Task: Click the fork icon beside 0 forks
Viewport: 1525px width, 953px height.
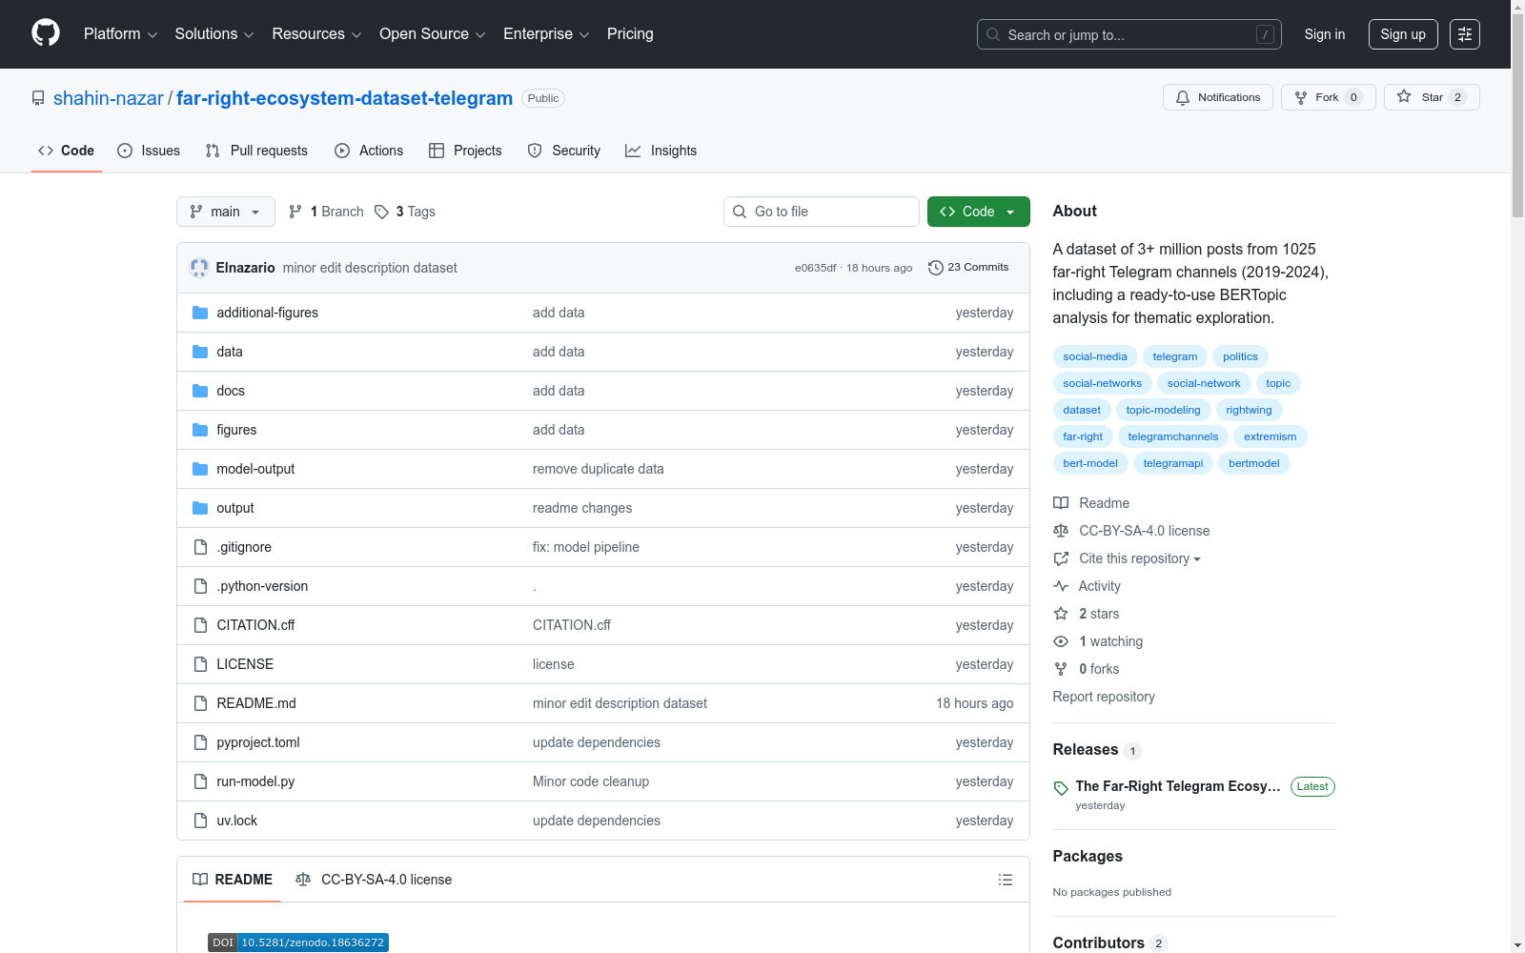Action: pos(1061,669)
